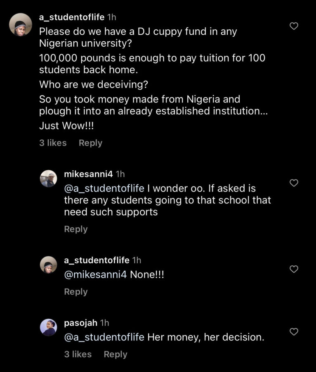Open the pasojah username link

pyautogui.click(x=81, y=323)
